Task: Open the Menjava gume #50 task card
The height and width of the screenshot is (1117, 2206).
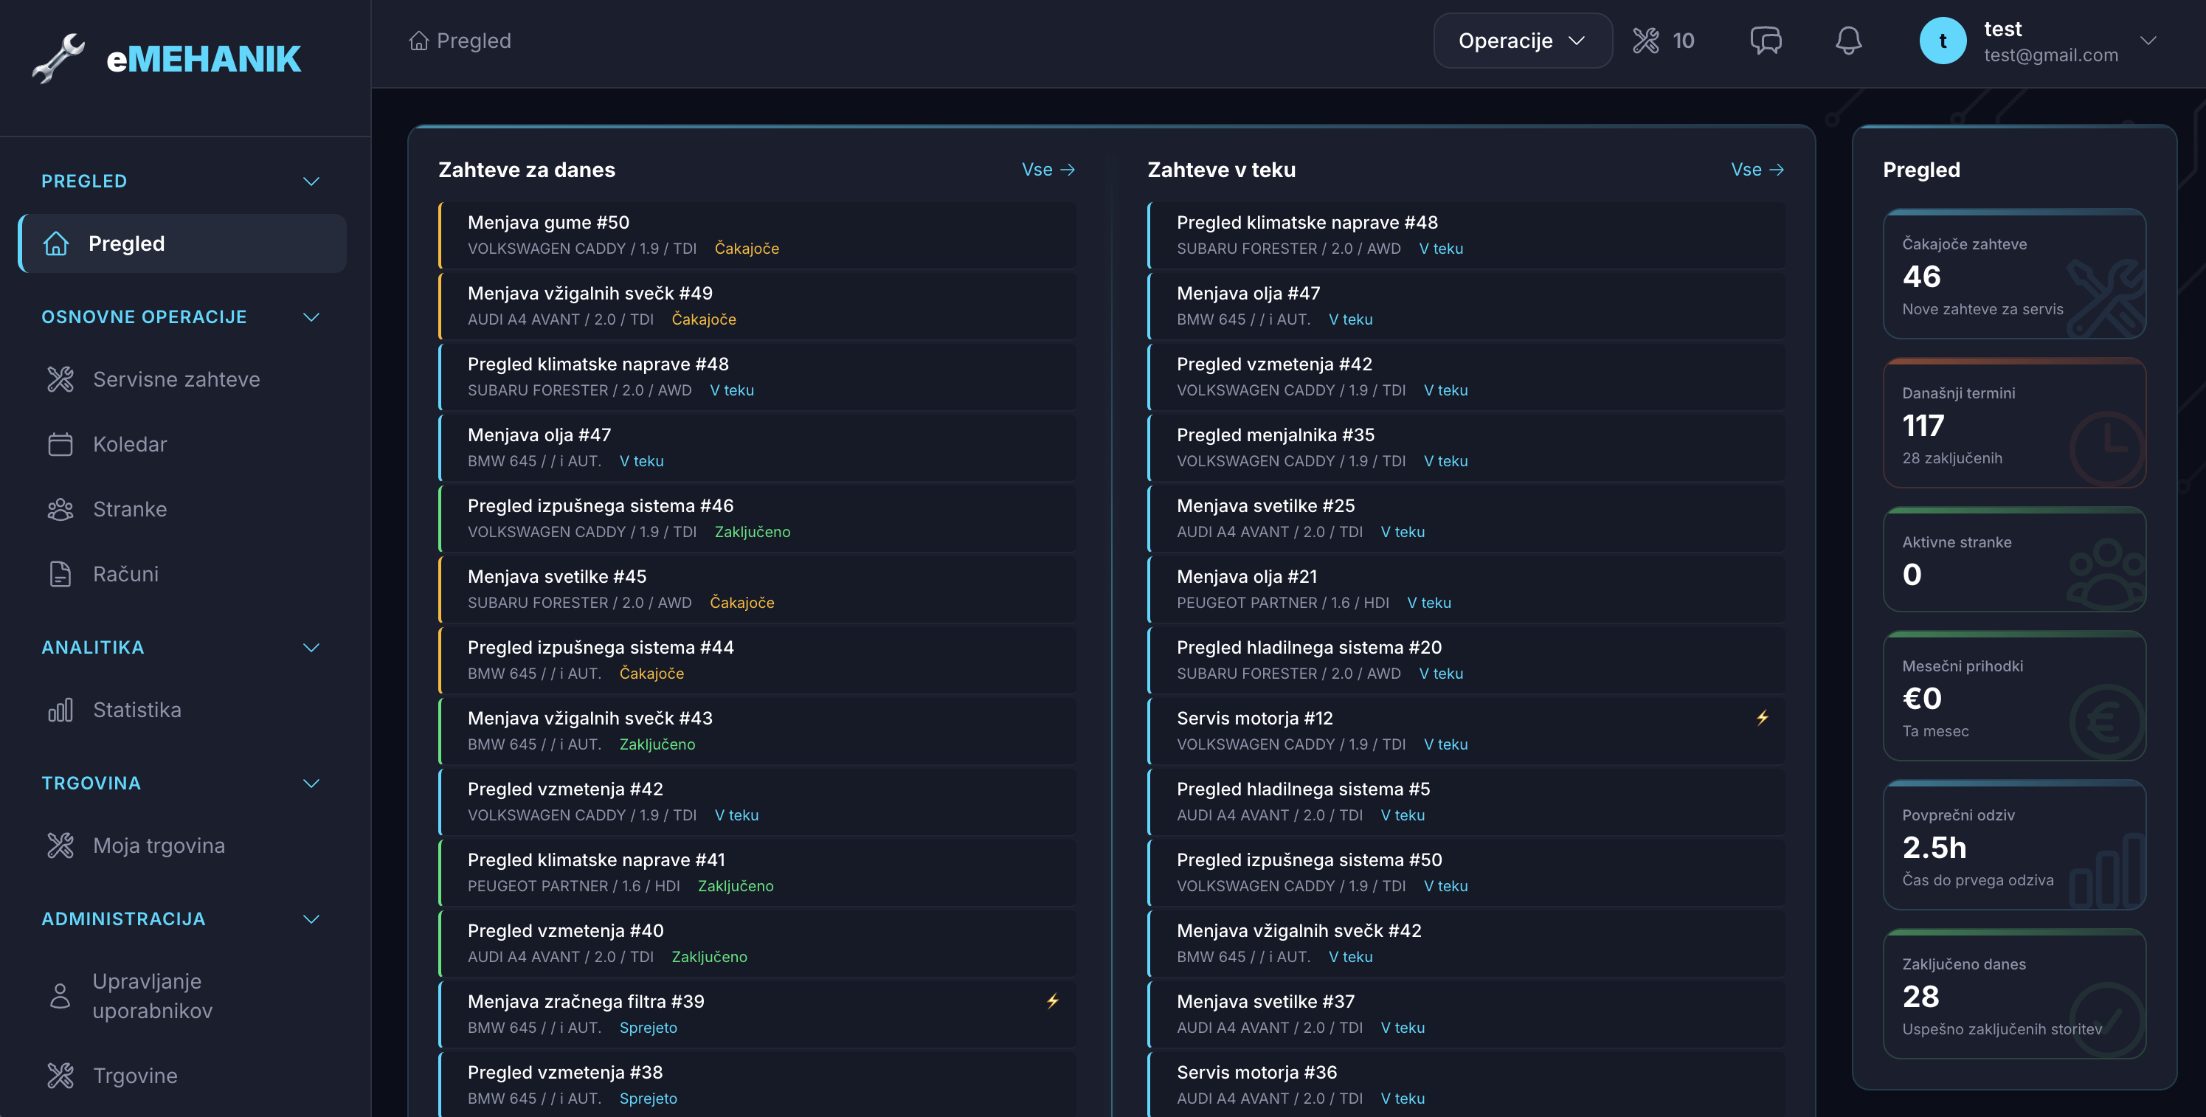Action: click(757, 235)
